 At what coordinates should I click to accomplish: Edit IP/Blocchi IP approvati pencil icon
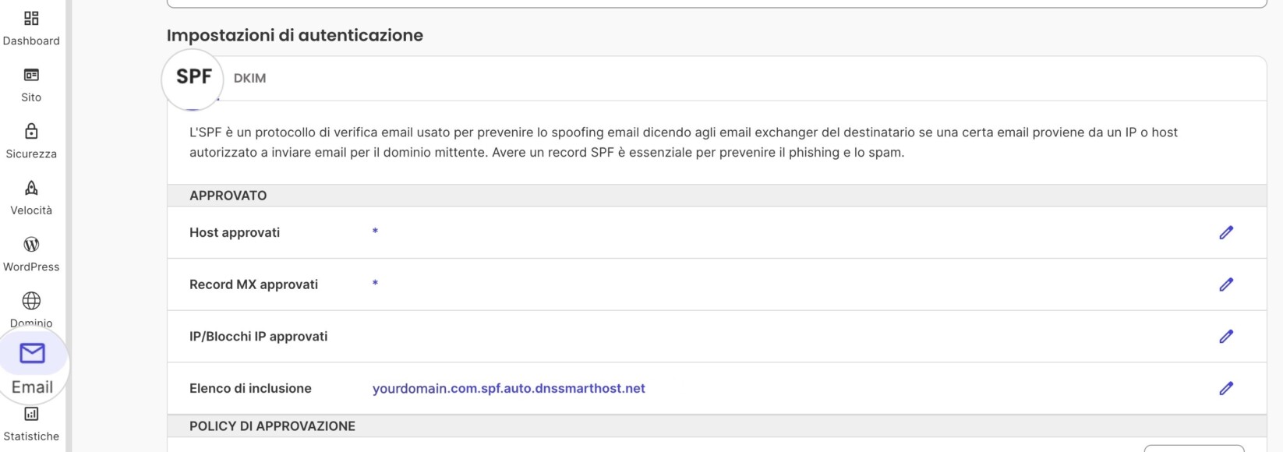click(1226, 336)
